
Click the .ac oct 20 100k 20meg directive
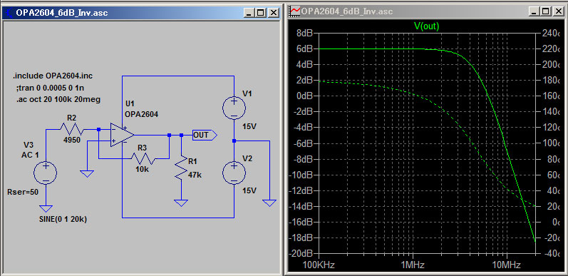(x=58, y=99)
